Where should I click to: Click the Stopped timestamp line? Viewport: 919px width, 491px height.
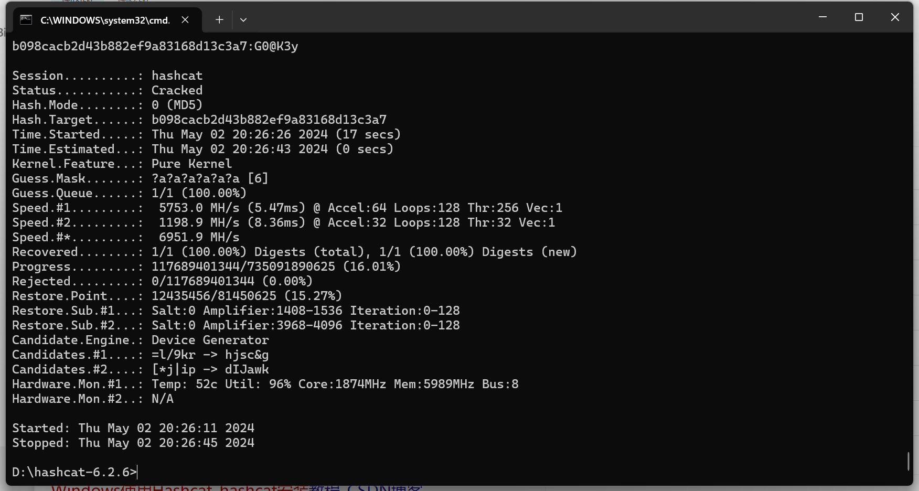133,443
